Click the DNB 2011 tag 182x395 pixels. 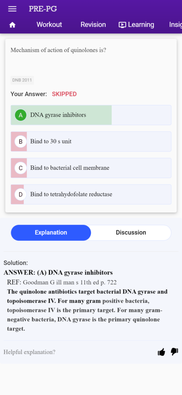pos(22,80)
